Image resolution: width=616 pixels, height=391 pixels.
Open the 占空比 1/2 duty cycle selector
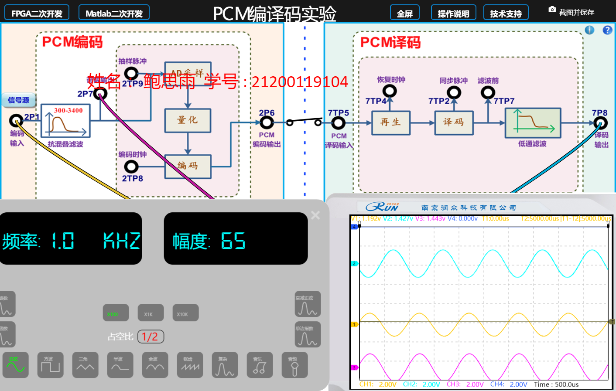point(151,337)
